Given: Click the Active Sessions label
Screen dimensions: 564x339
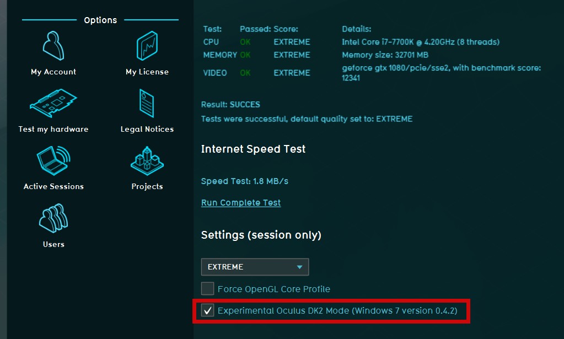Looking at the screenshot, I should [x=53, y=186].
